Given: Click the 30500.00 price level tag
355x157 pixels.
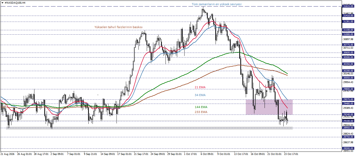Looking at the screenshot, I should 348,57.
